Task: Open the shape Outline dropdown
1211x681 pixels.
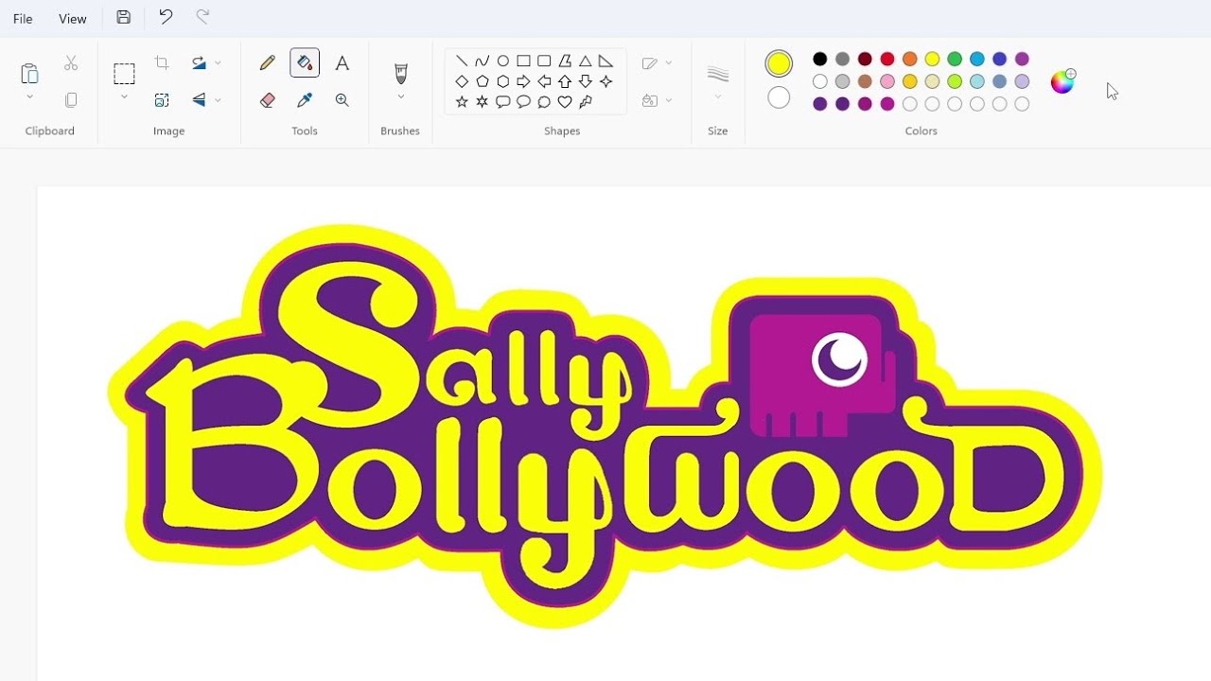Action: coord(657,63)
